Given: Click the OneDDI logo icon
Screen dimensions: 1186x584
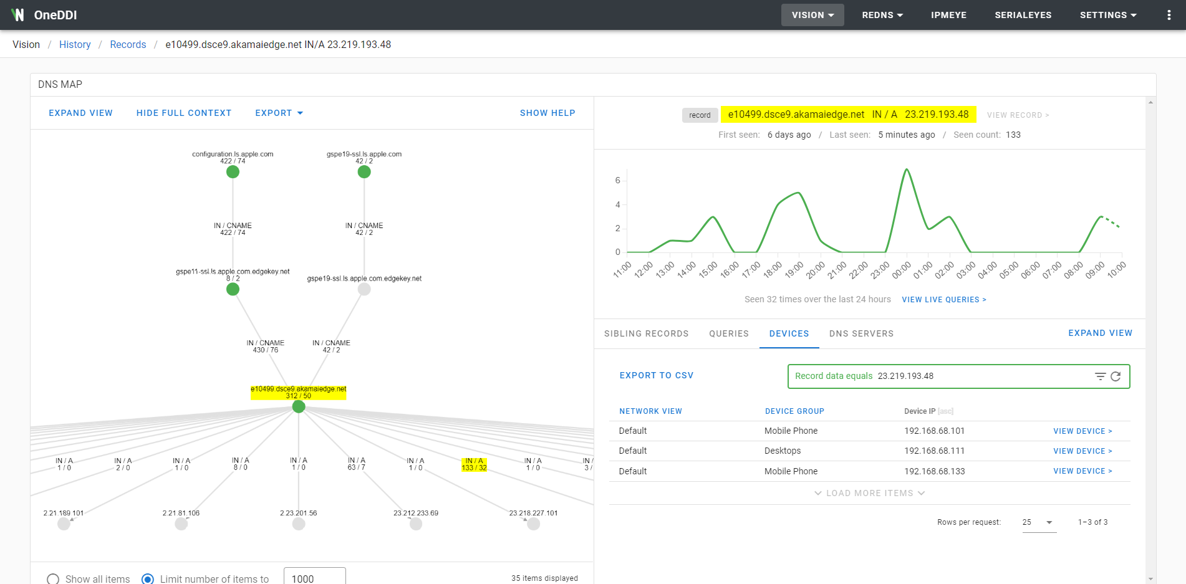Looking at the screenshot, I should 17,15.
